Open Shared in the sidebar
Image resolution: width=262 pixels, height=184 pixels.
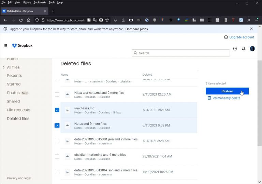13,101
